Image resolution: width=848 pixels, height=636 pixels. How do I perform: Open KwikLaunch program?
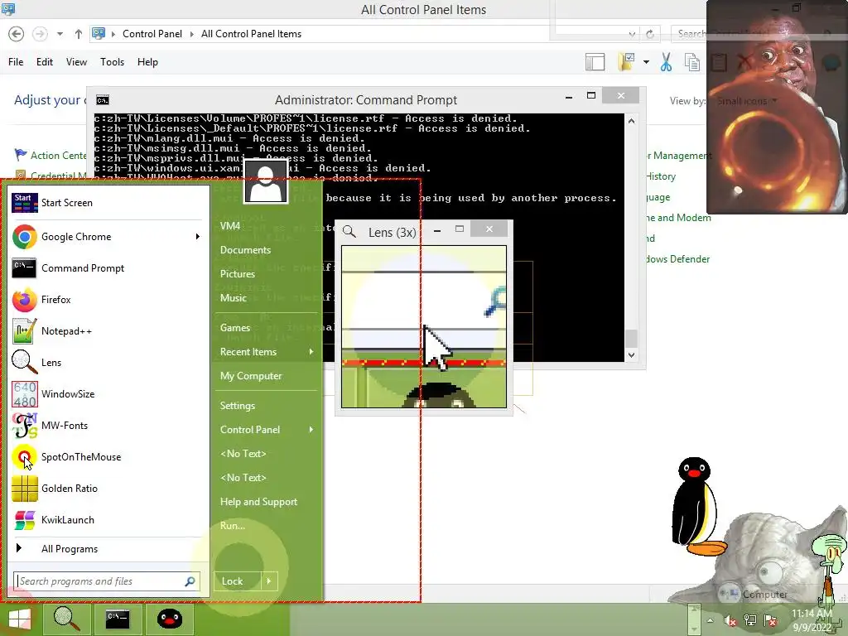(108, 520)
